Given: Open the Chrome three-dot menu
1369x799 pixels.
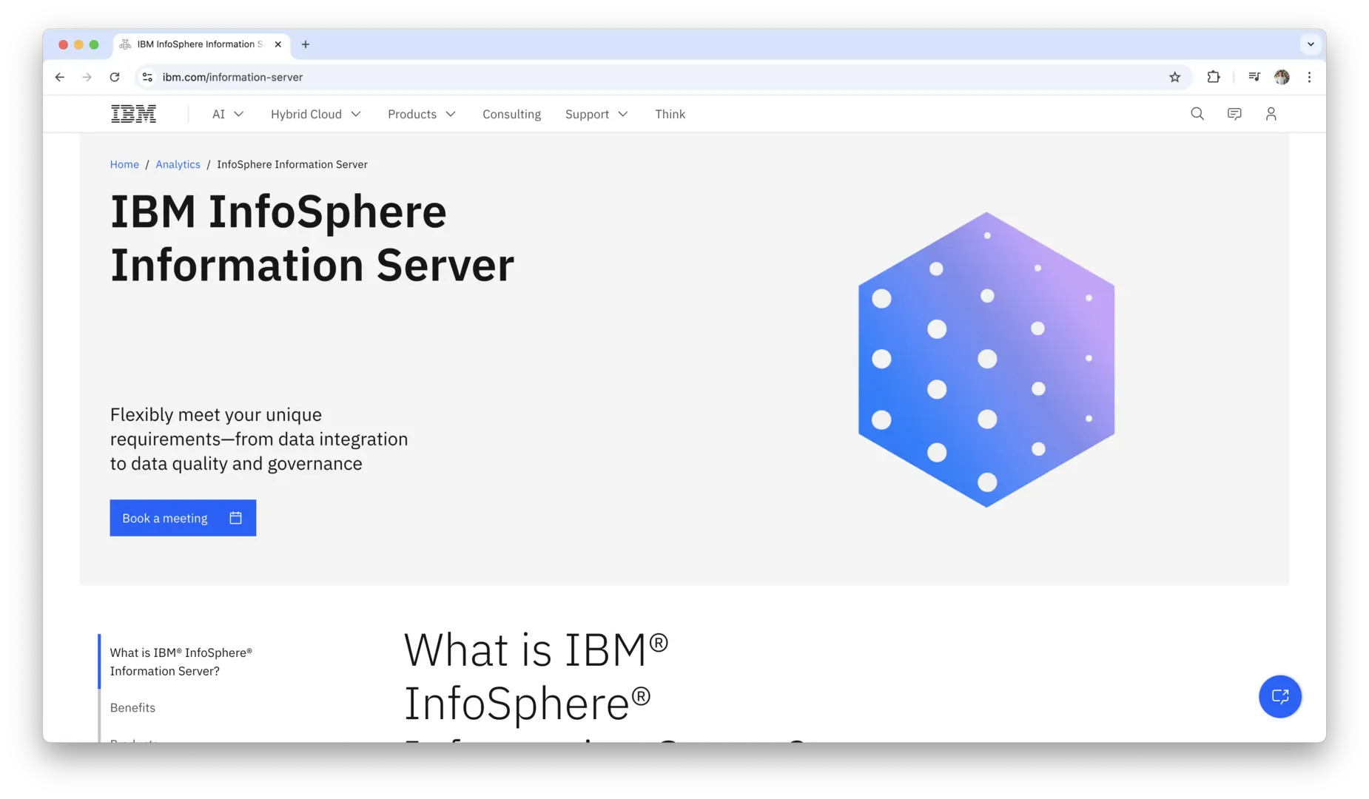Looking at the screenshot, I should tap(1310, 77).
